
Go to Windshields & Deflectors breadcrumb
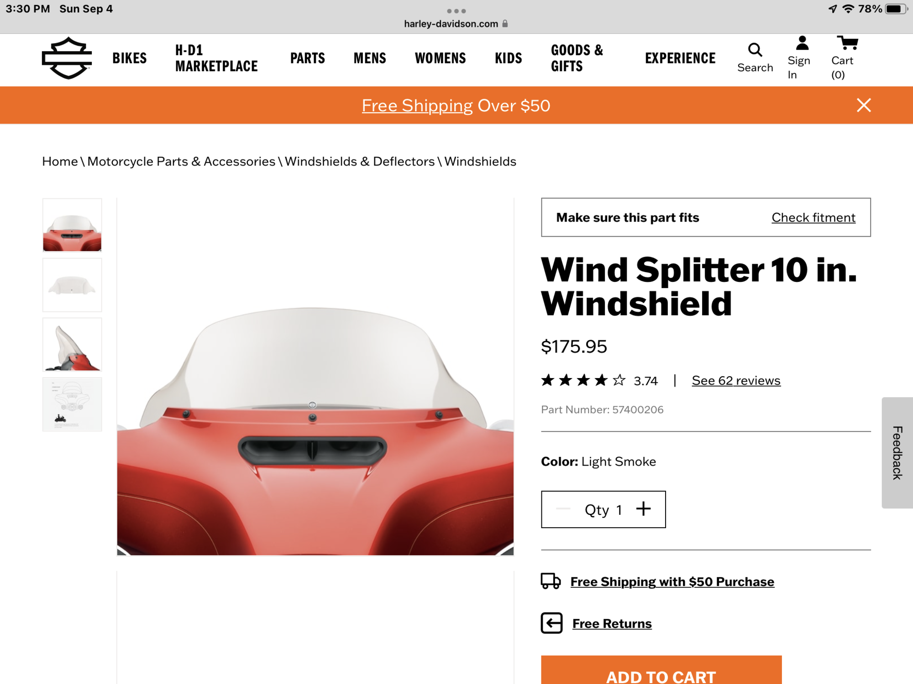click(360, 161)
